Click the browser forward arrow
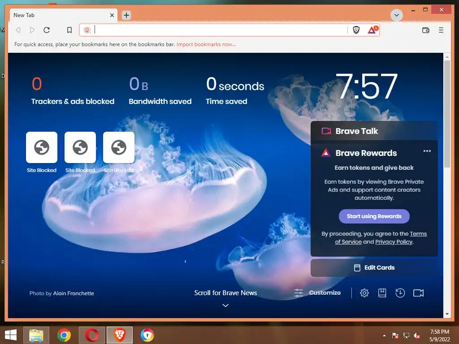 pyautogui.click(x=32, y=30)
